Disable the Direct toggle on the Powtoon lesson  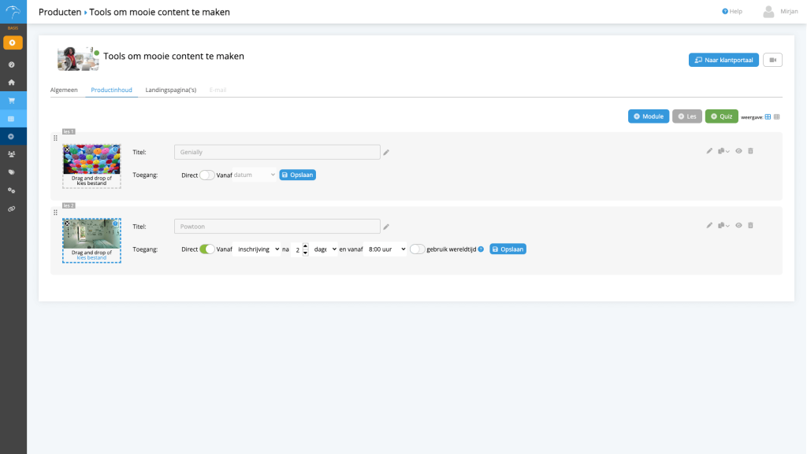(x=207, y=249)
